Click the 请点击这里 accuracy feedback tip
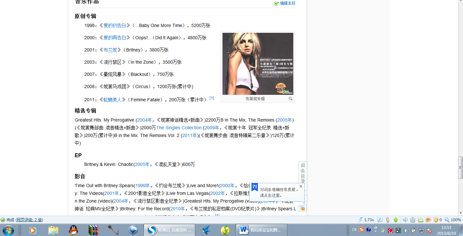Screen dimensions: 463x236 [x=271, y=195]
